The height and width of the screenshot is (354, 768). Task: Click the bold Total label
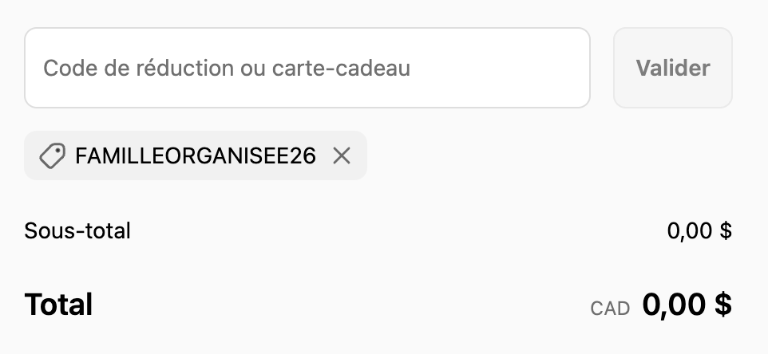58,305
